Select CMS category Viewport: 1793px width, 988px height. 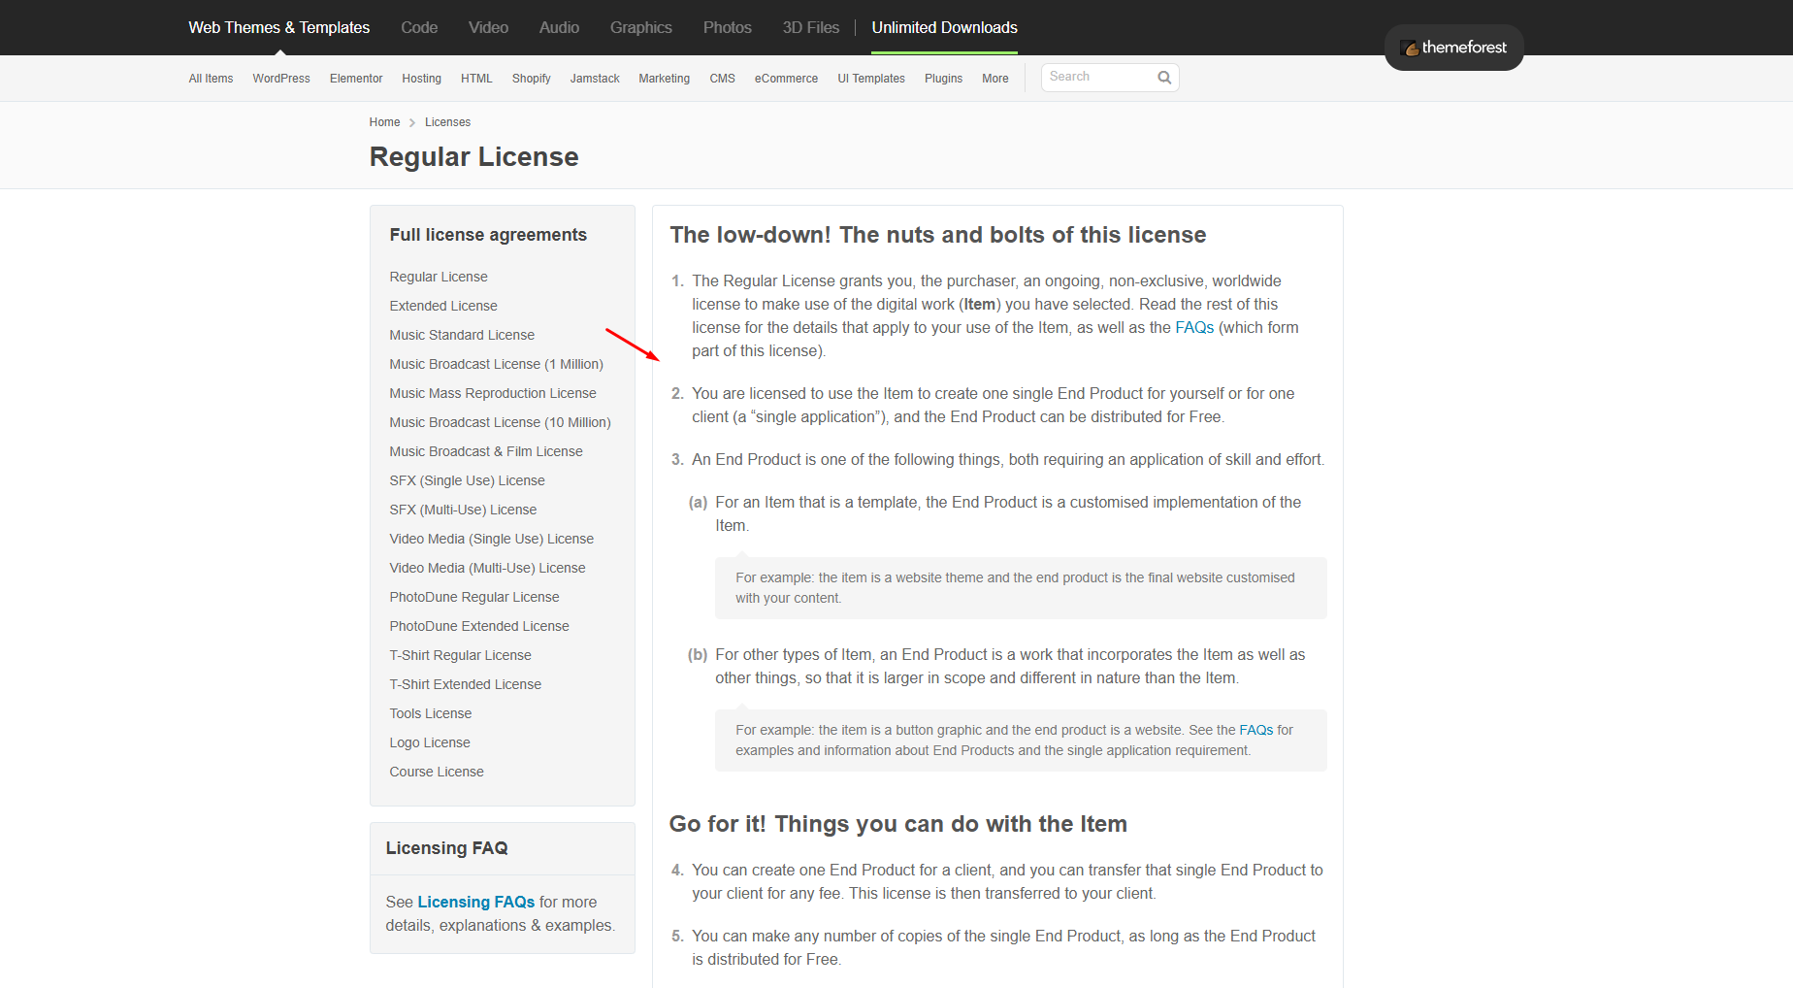(722, 79)
